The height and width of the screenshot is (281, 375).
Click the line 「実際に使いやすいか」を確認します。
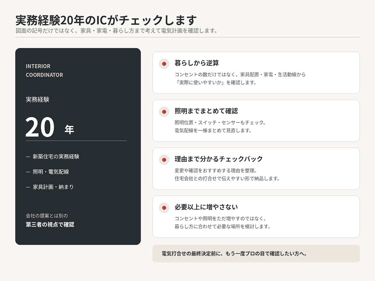click(215, 83)
